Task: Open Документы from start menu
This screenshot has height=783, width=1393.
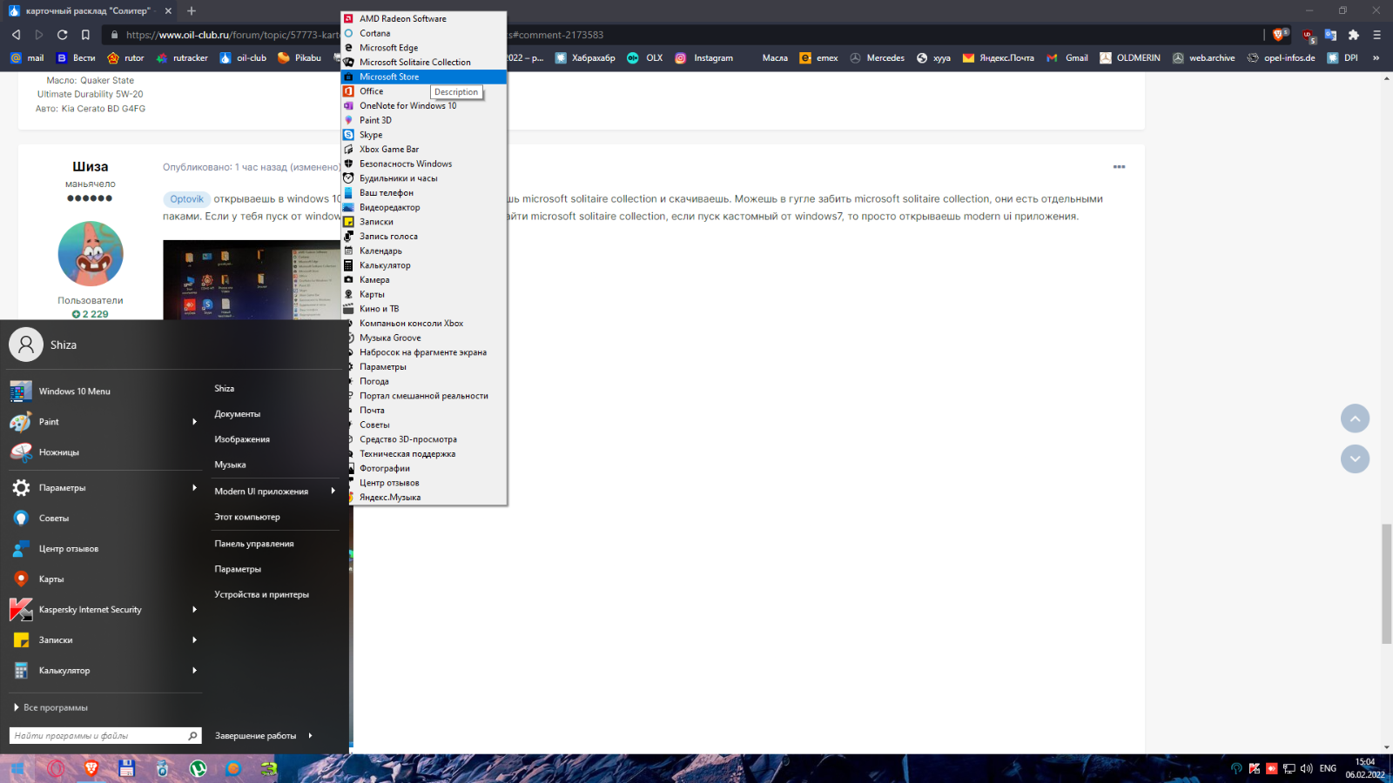Action: (x=238, y=414)
